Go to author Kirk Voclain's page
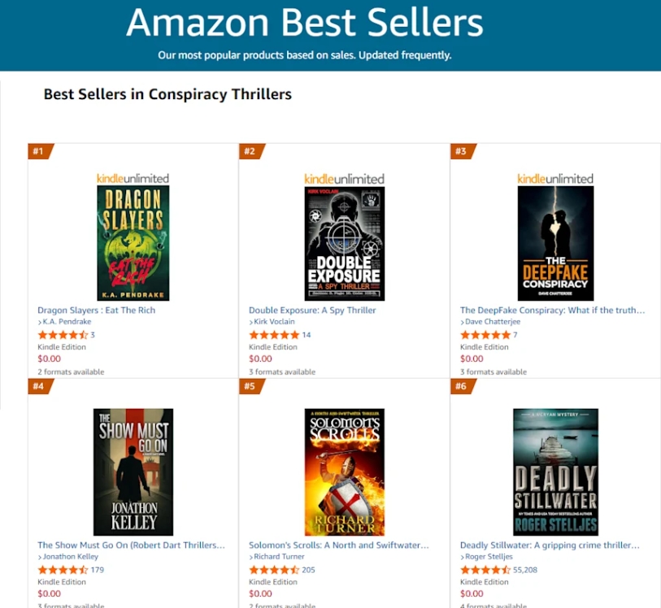661x608 pixels. [x=275, y=322]
